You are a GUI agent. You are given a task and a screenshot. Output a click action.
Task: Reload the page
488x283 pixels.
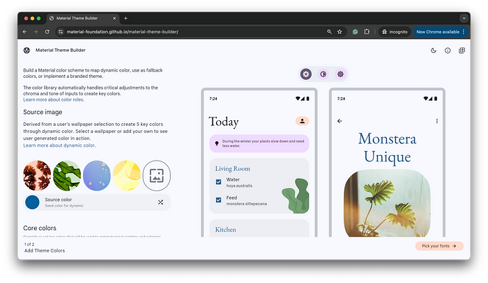point(47,32)
